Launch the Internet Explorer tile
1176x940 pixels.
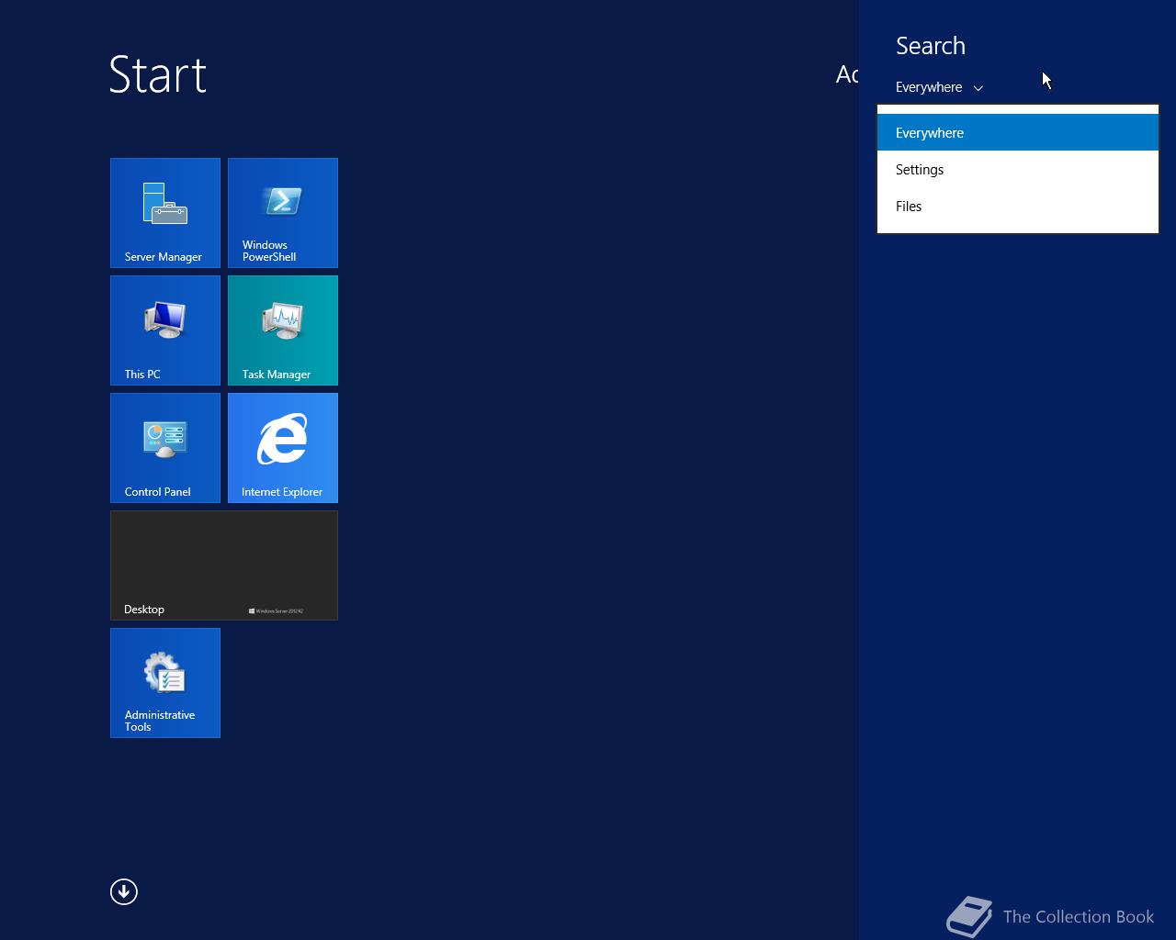[x=283, y=448]
